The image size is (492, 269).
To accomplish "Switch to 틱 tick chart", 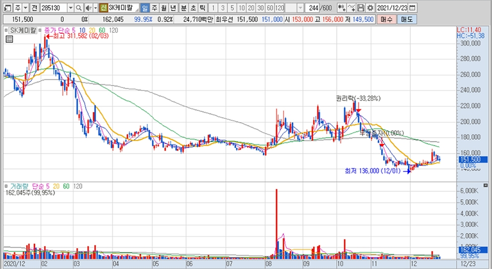I will 202,8.
